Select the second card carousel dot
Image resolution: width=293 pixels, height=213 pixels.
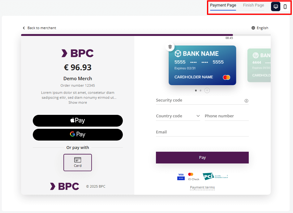click(x=200, y=90)
